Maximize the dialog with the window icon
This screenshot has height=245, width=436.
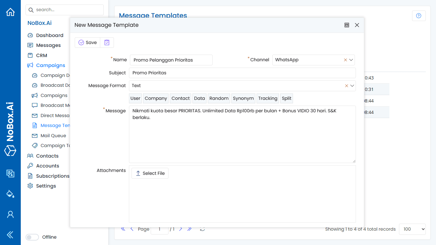tap(347, 25)
